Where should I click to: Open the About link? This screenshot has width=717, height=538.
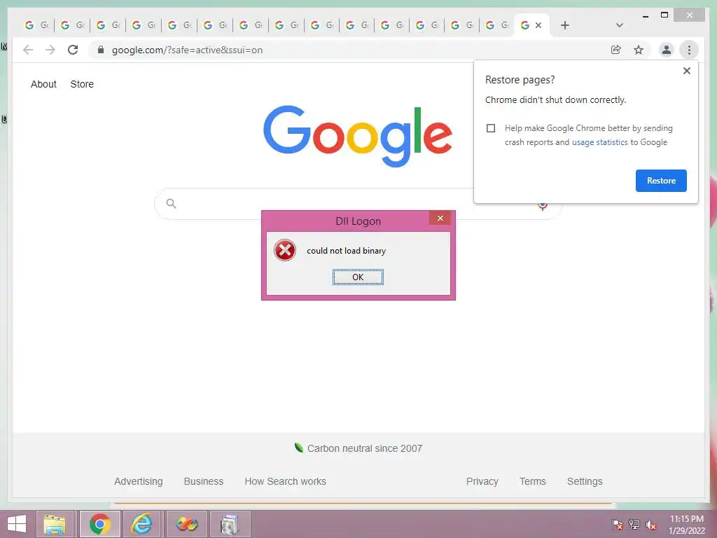pos(43,84)
